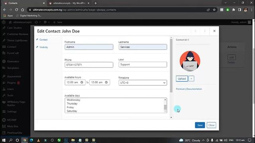This screenshot has height=143, width=255.
Task: Click the scroll down arrow of dialog form
Action: point(171,118)
